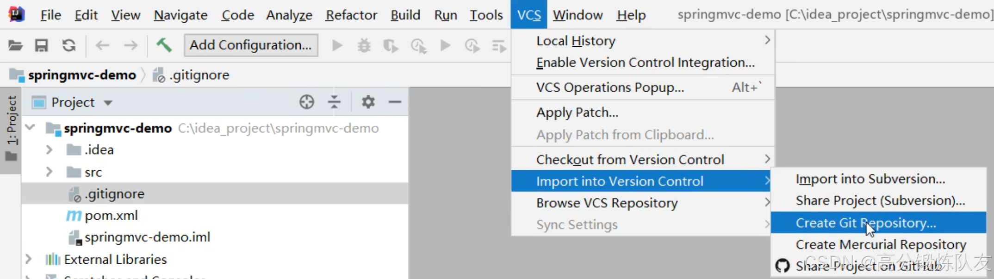Select the src folder row

point(215,172)
